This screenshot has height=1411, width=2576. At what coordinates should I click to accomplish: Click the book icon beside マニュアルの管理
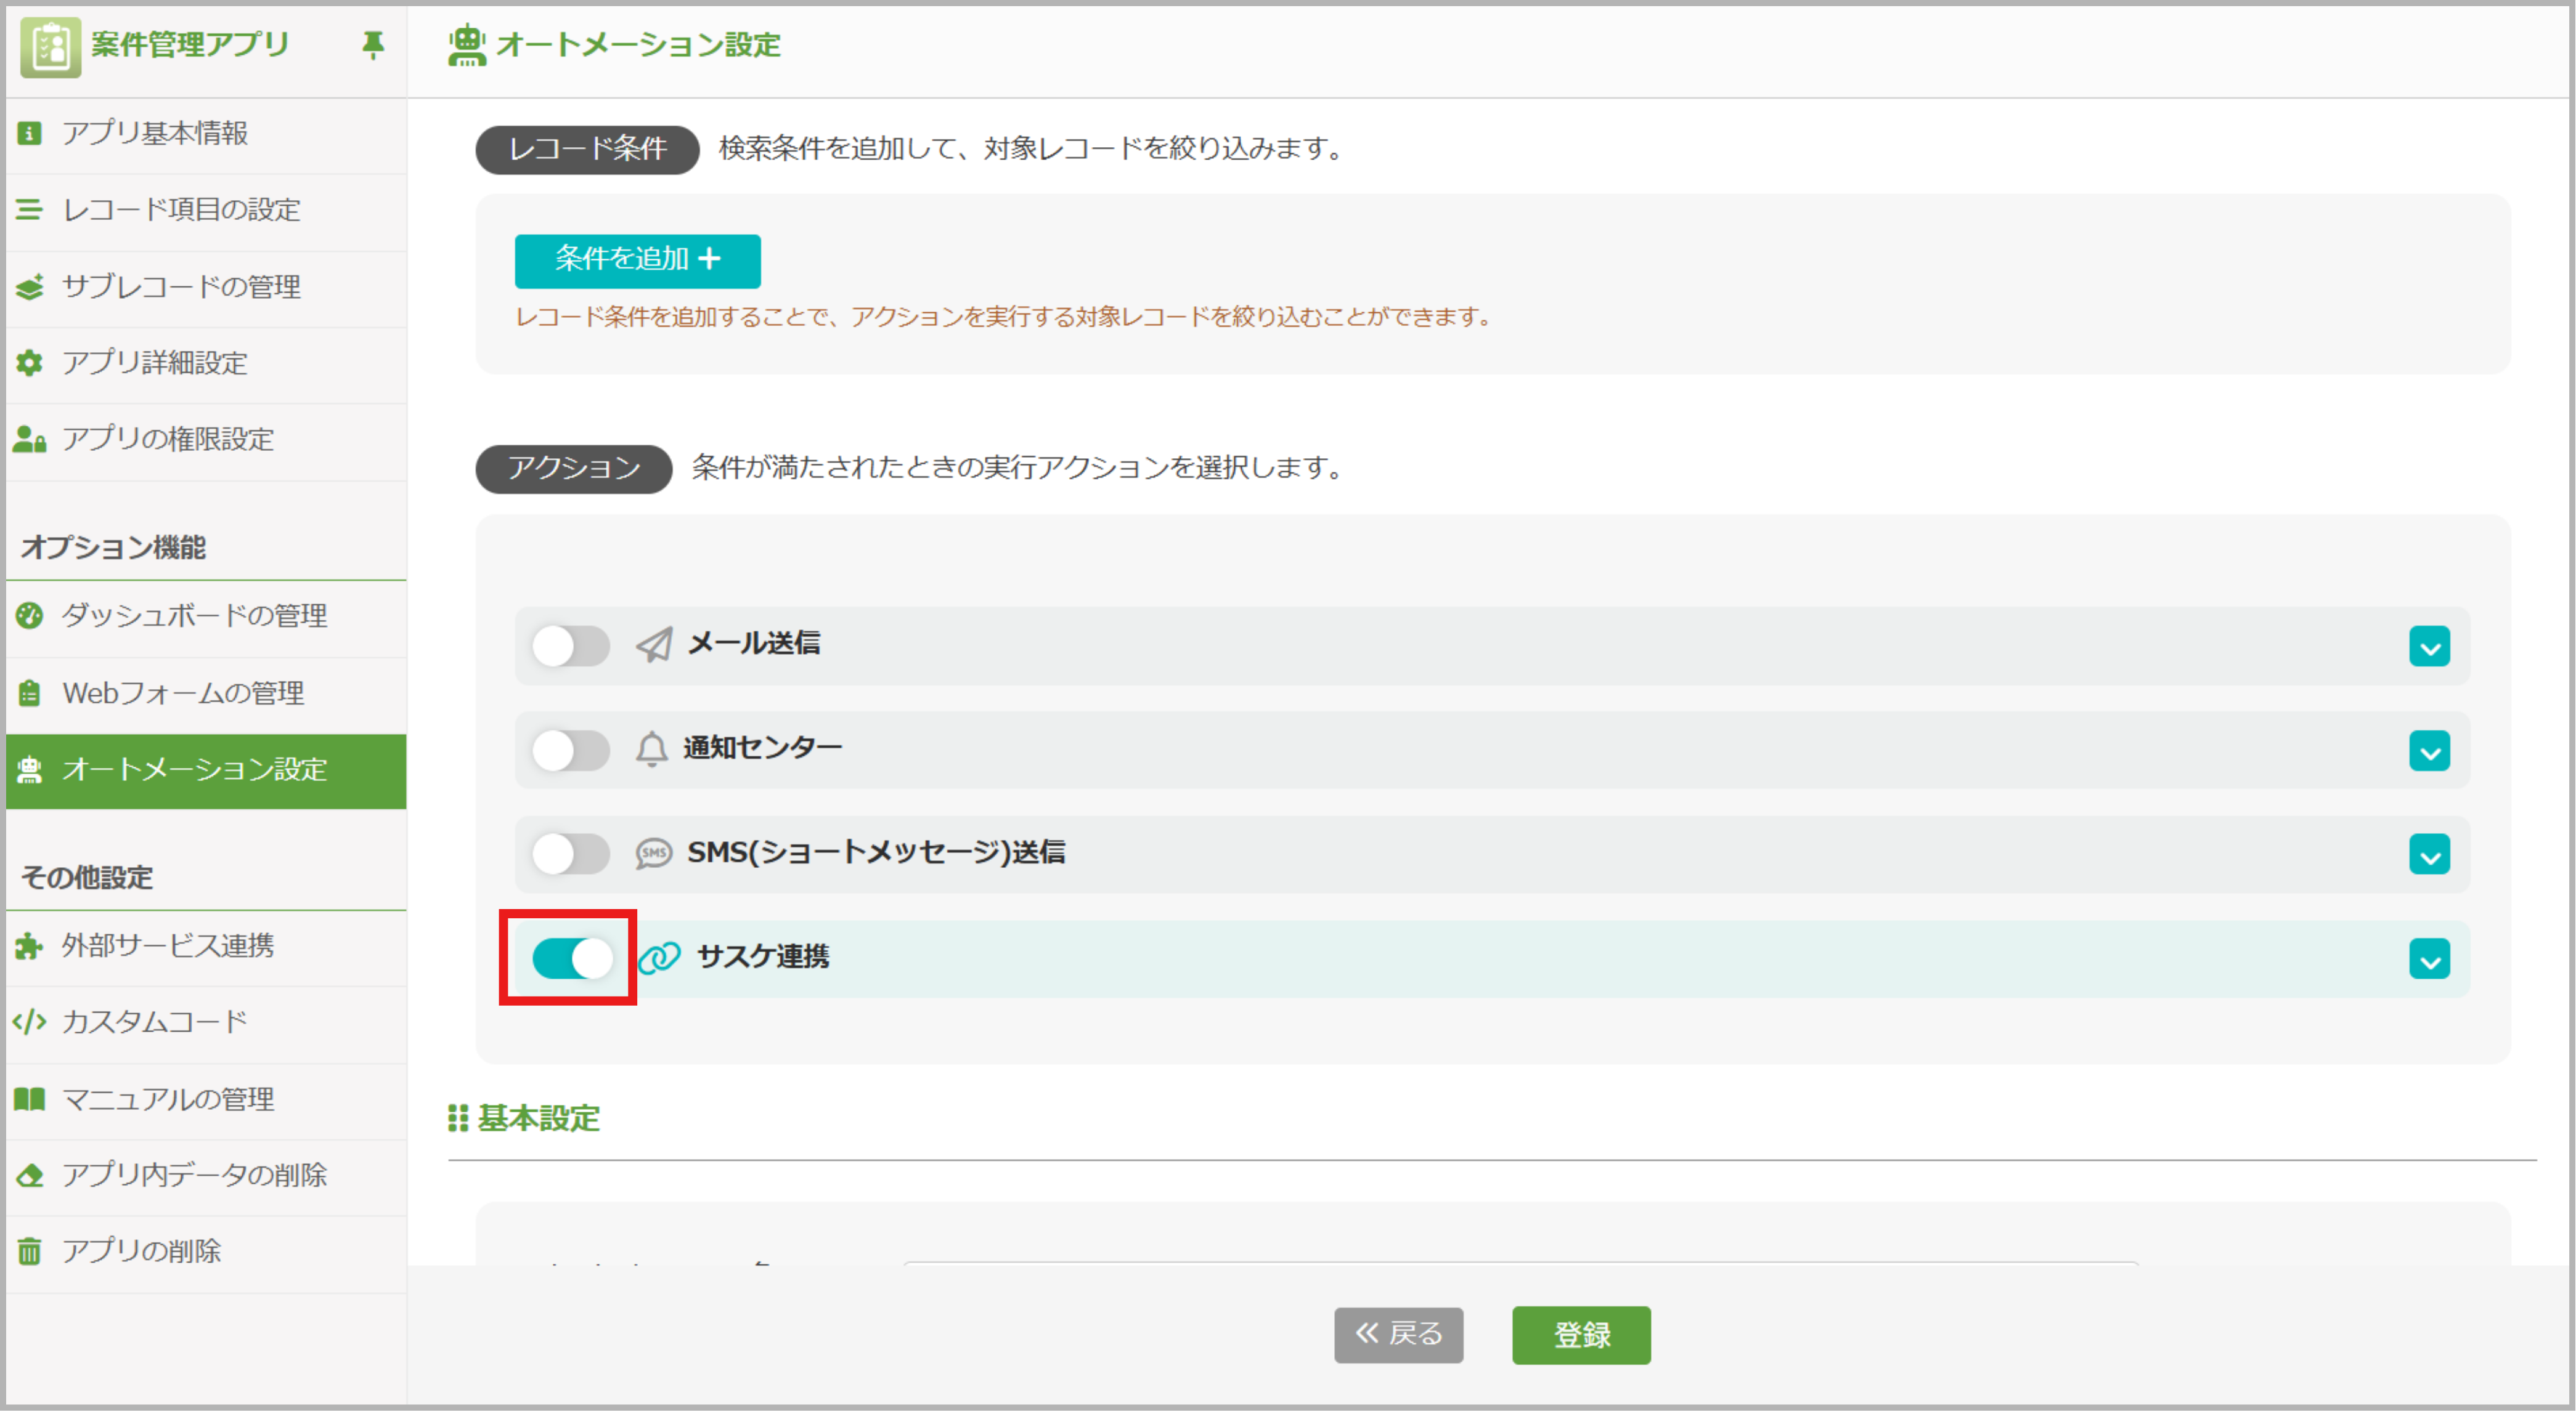click(x=30, y=1099)
